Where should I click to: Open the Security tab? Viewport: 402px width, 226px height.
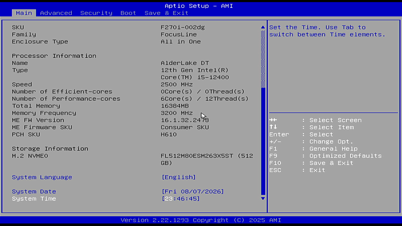pyautogui.click(x=96, y=13)
